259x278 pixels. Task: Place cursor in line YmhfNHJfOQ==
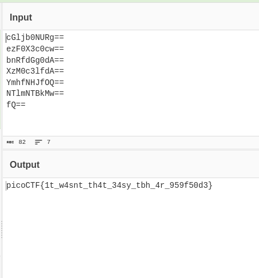pyautogui.click(x=35, y=82)
